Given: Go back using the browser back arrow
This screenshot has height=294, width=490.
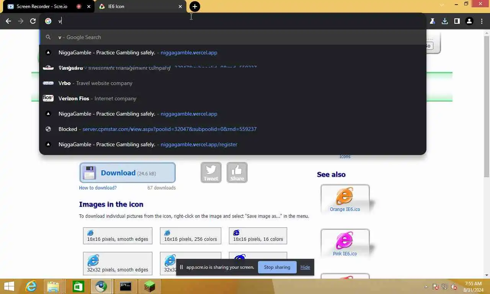Looking at the screenshot, I should [8, 21].
